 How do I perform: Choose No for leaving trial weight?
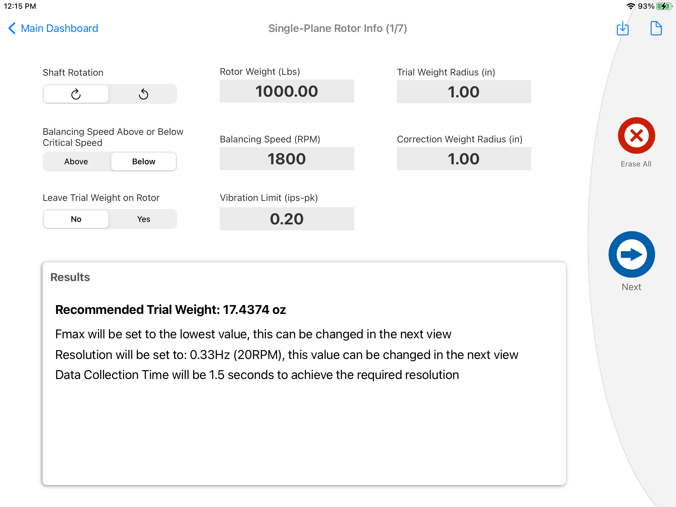coord(76,219)
